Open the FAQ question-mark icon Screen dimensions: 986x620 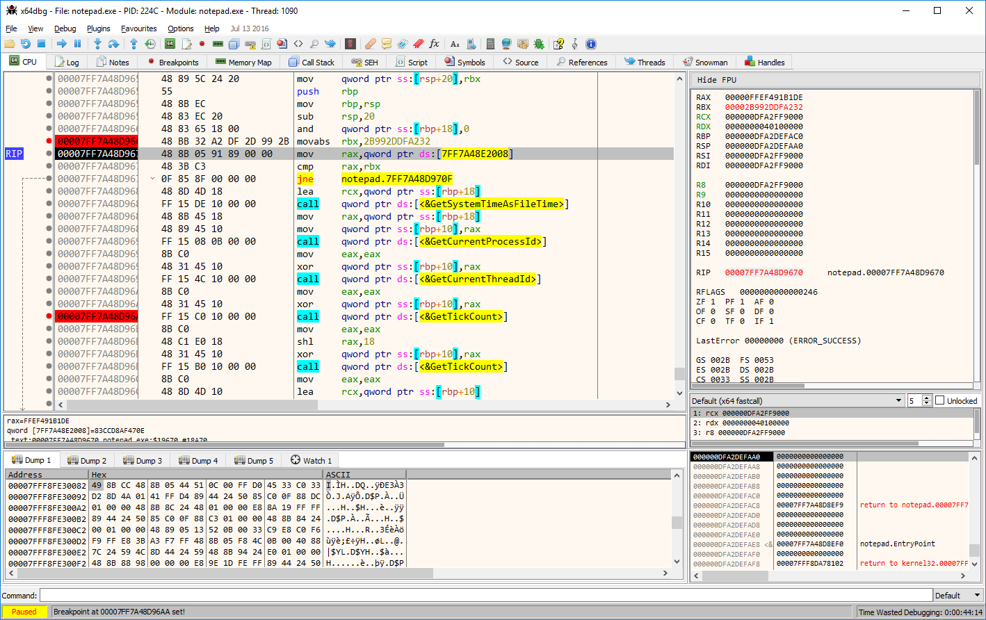558,44
